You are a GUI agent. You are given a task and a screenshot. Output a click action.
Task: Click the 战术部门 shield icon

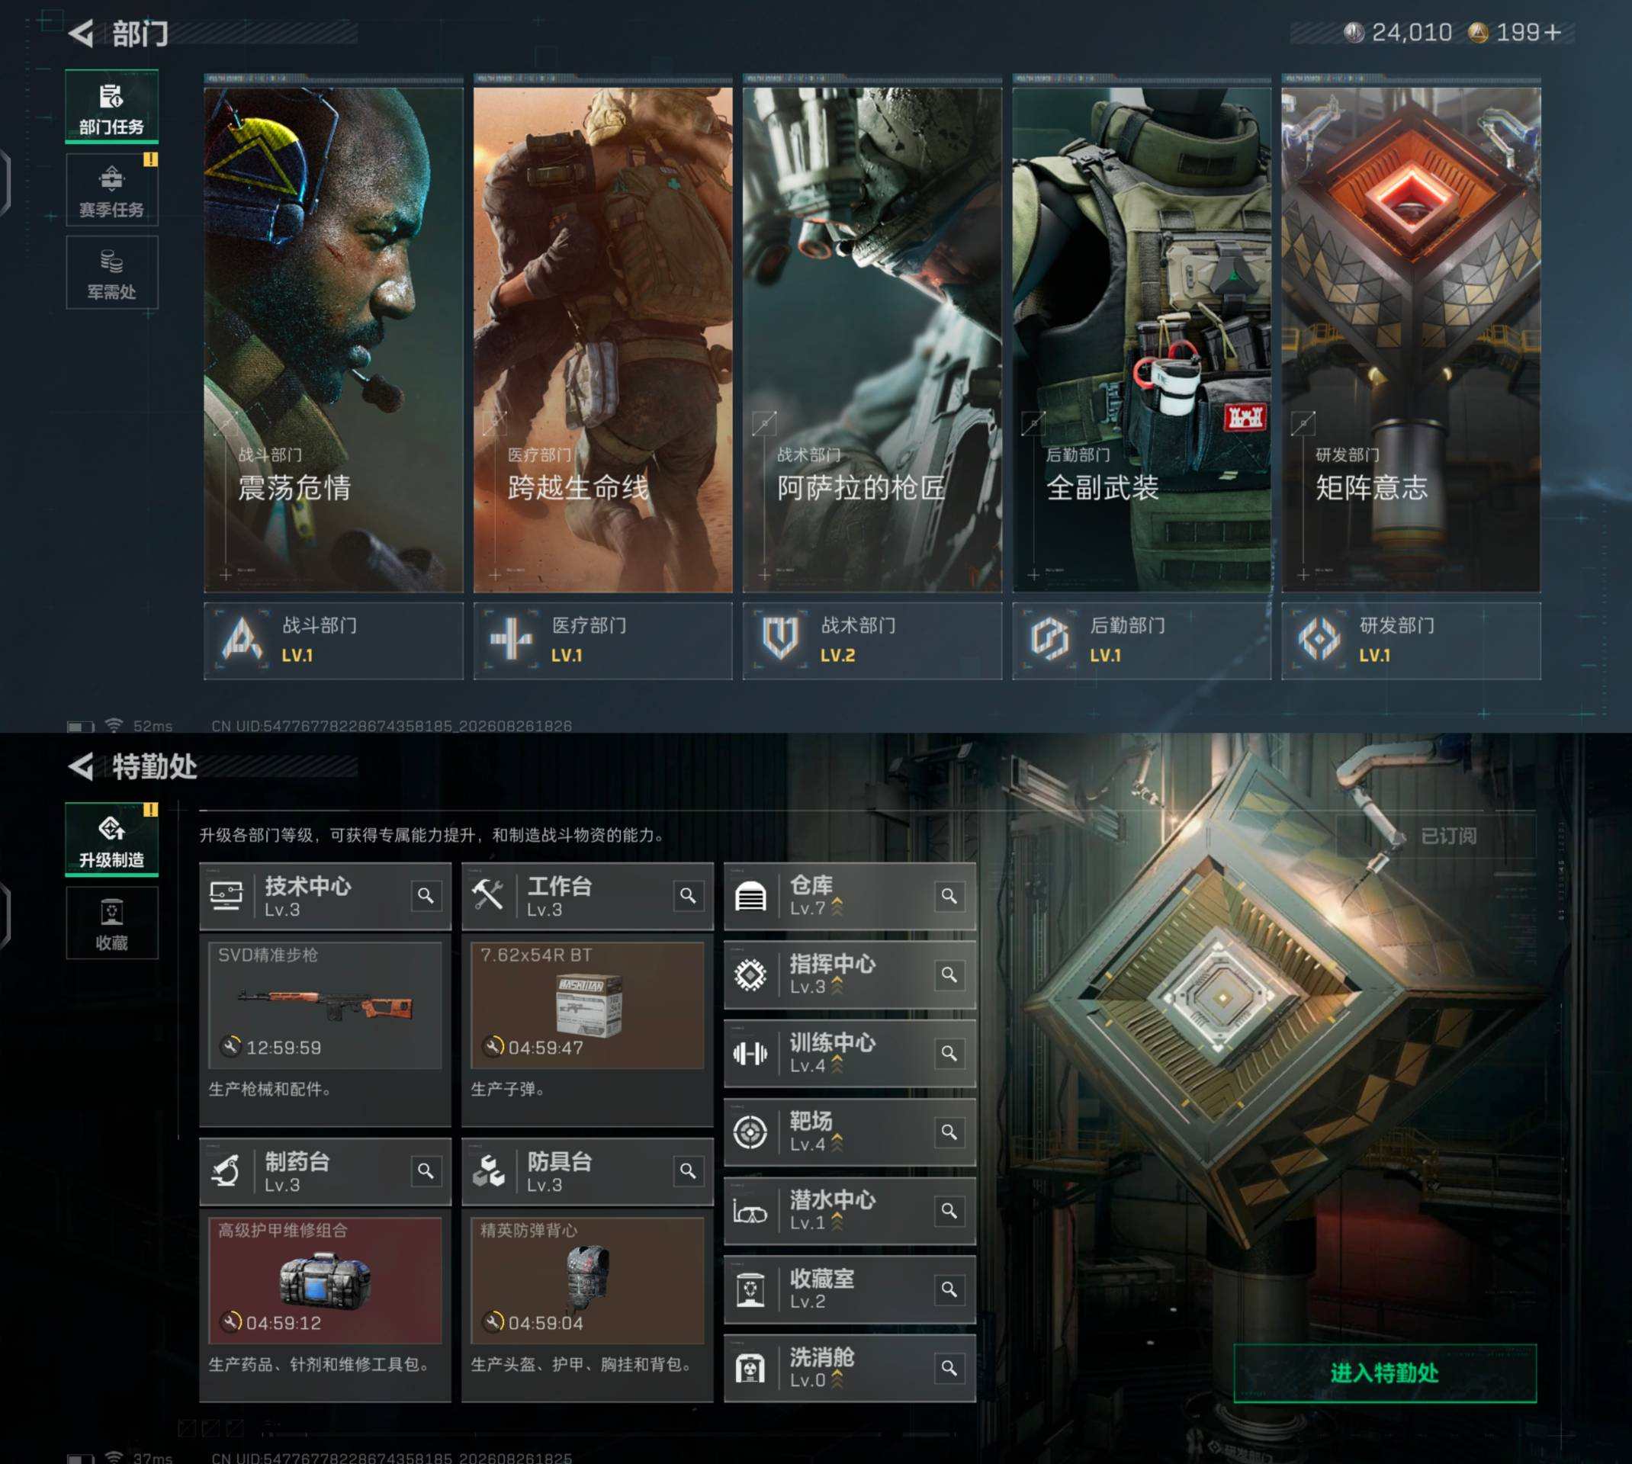[780, 640]
